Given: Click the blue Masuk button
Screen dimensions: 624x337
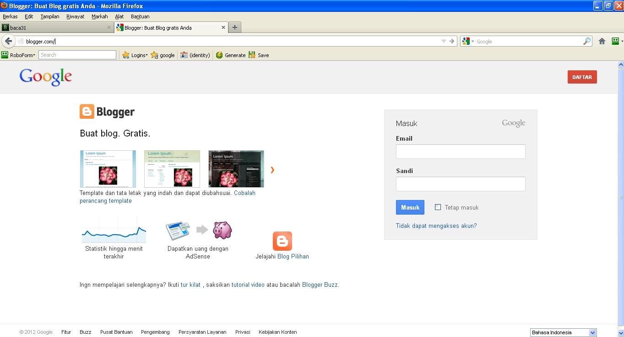Looking at the screenshot, I should (410, 207).
